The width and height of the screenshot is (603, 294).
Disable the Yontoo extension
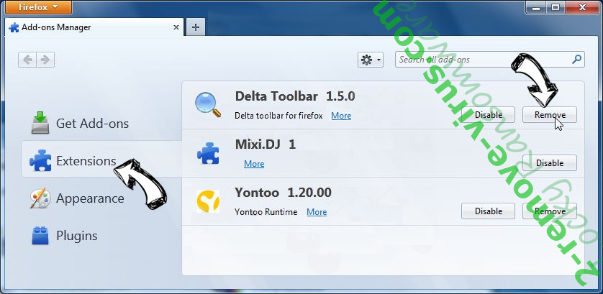(488, 211)
